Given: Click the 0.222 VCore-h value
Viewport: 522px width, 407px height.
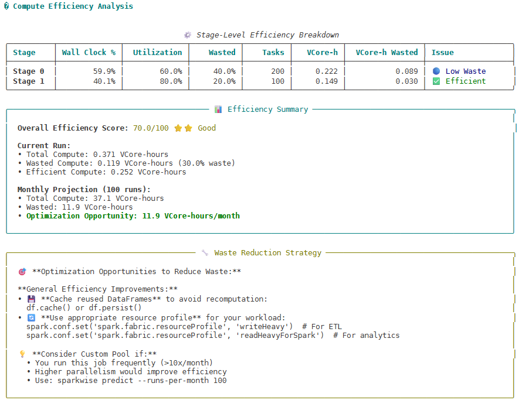Looking at the screenshot, I should (327, 71).
